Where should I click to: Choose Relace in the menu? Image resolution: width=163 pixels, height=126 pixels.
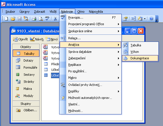(91, 38)
